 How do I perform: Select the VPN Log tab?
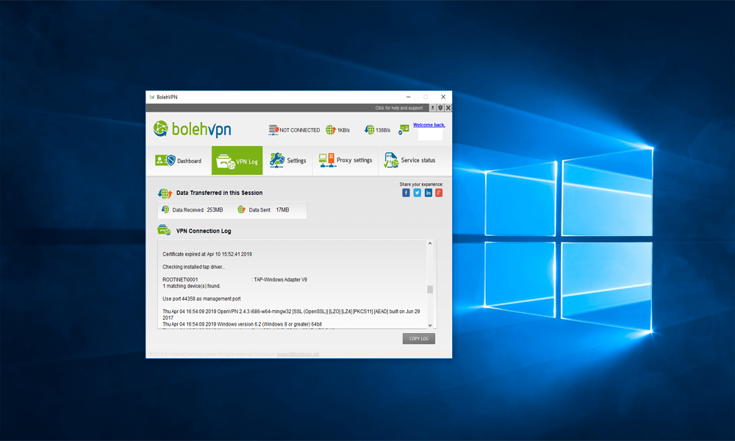point(237,161)
